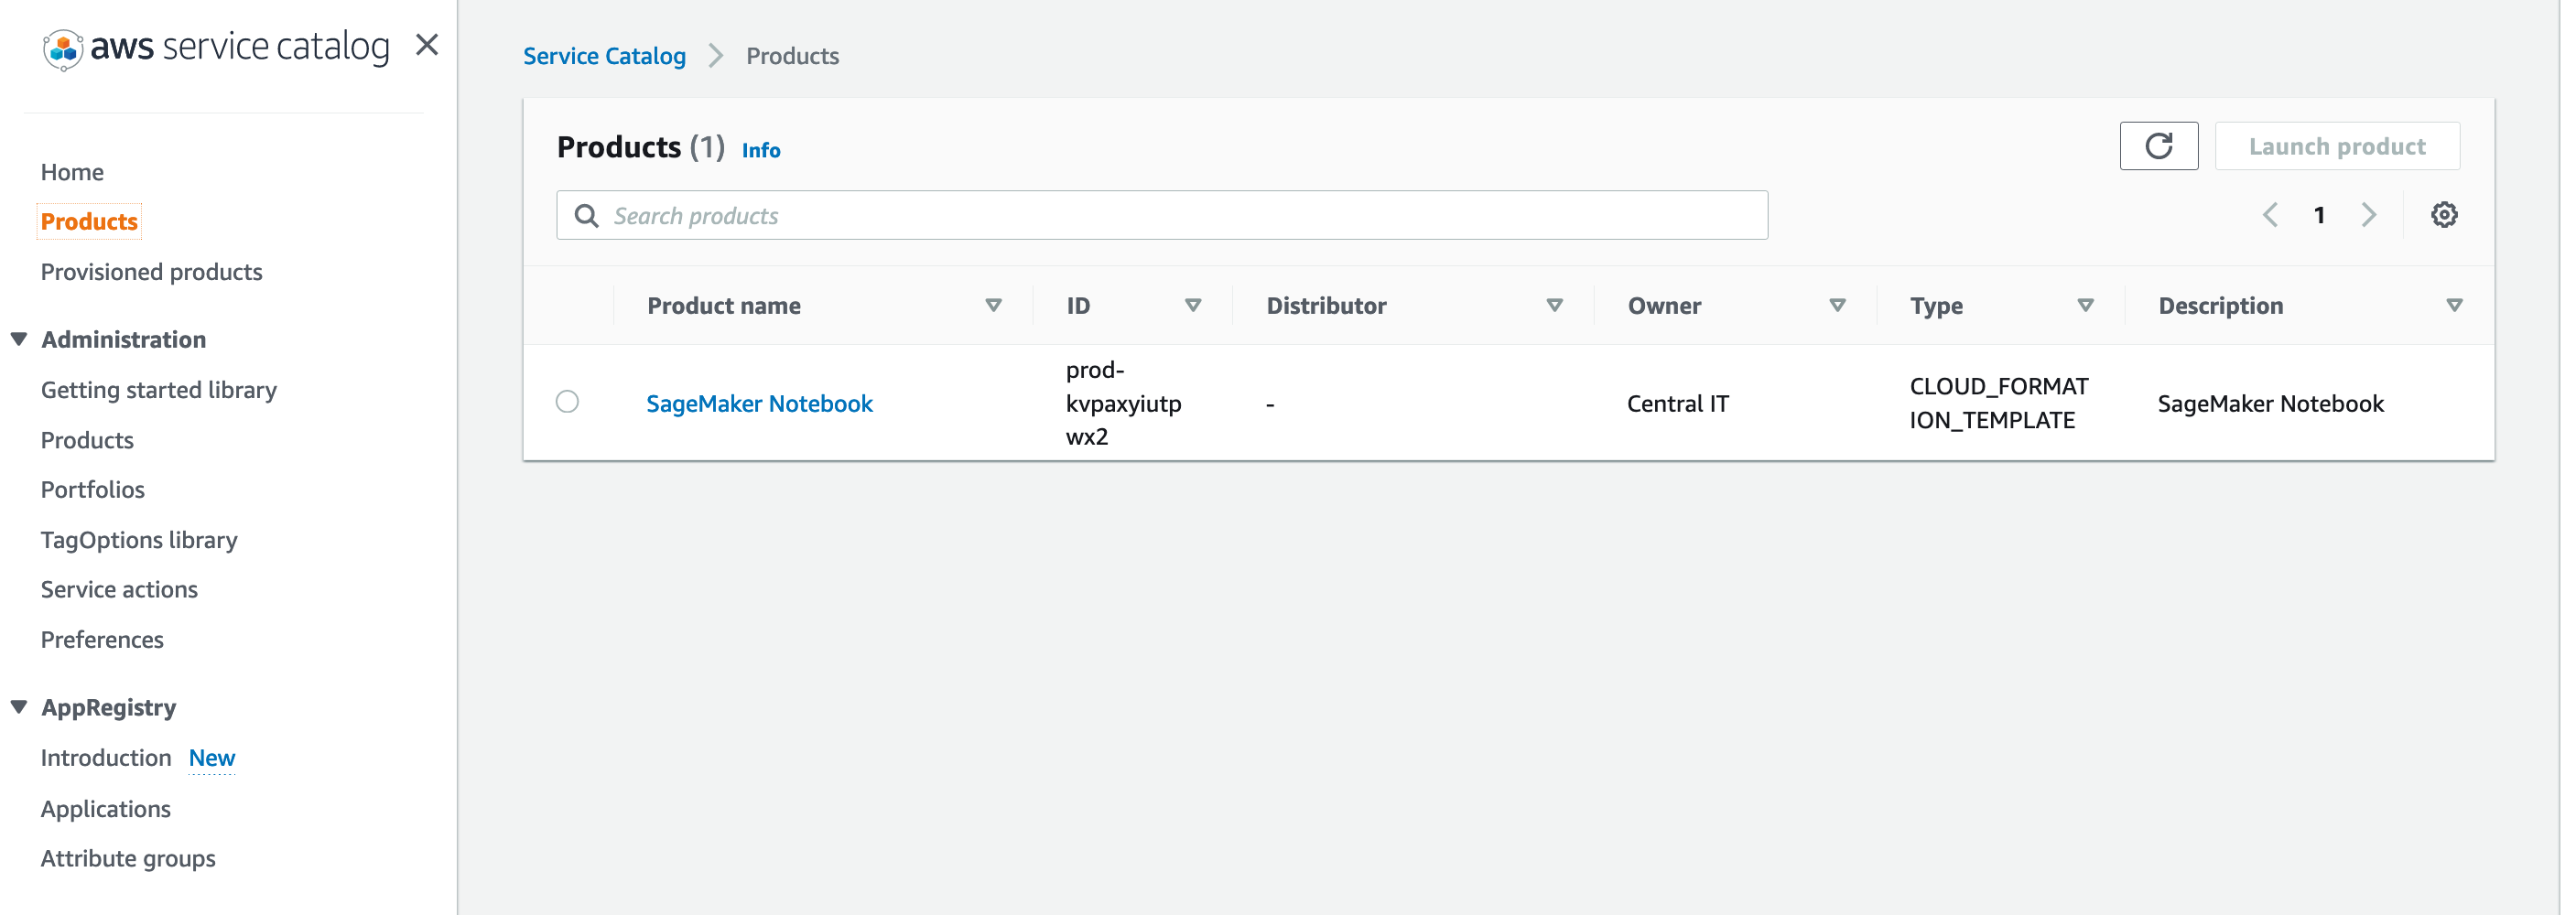
Task: Click the Distributor column header
Action: 1326,306
